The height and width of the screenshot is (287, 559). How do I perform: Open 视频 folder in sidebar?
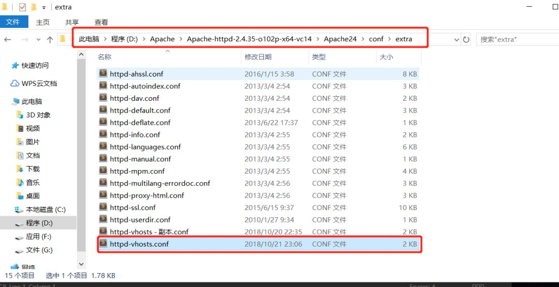[33, 129]
